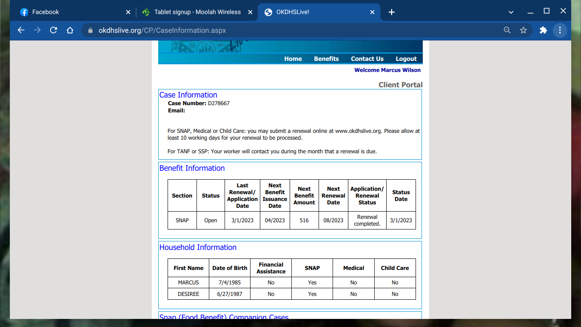
Task: Open a new tab with plus button
Action: (392, 12)
